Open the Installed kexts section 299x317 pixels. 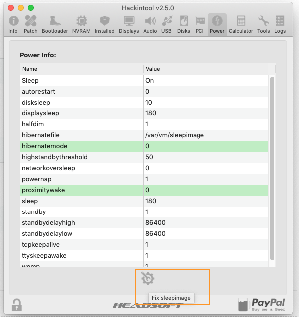(104, 25)
